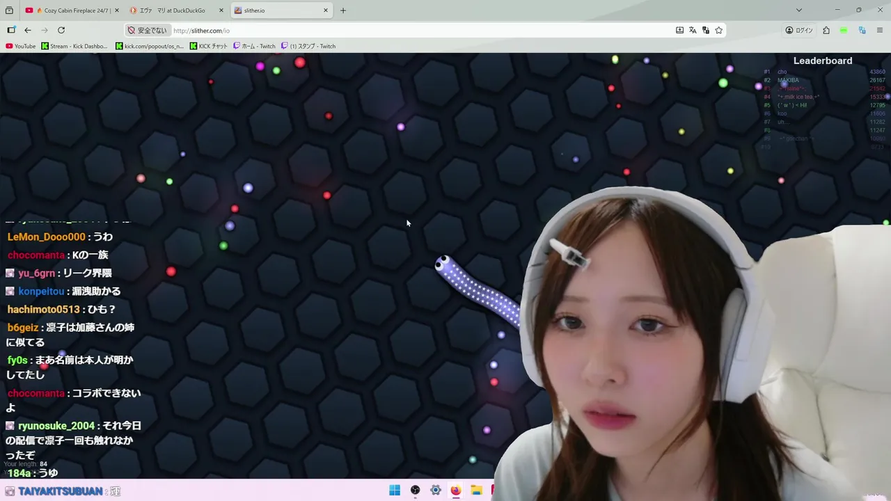Image resolution: width=891 pixels, height=501 pixels.
Task: Open Firefox from the taskbar
Action: (455, 490)
